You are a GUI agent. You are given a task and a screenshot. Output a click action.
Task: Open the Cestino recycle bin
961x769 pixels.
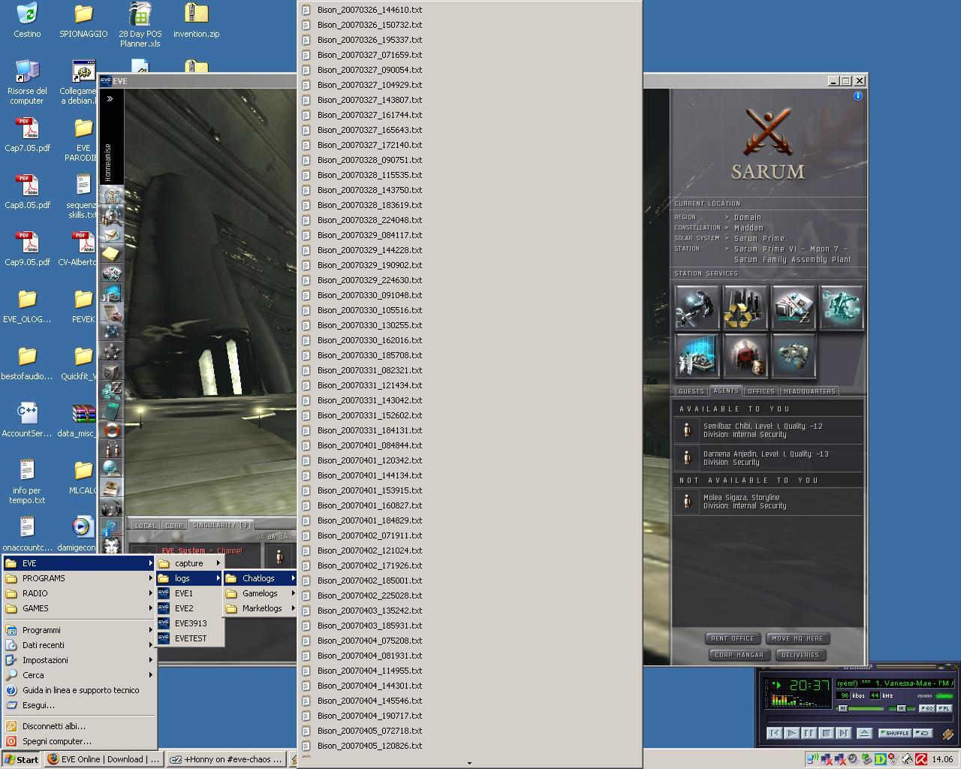pos(27,20)
